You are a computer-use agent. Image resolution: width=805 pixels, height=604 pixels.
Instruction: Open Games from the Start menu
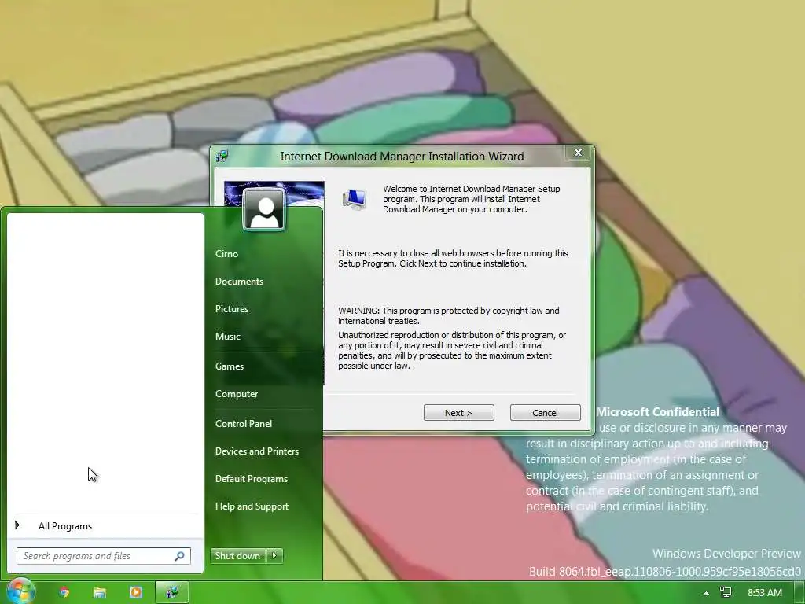[230, 366]
